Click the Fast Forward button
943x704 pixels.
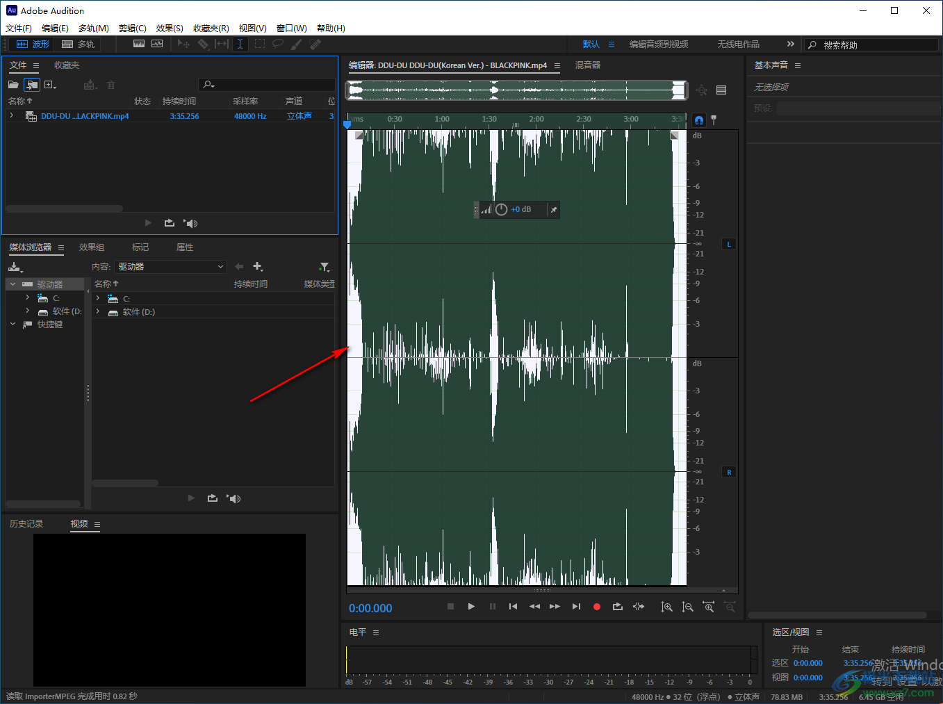[555, 607]
